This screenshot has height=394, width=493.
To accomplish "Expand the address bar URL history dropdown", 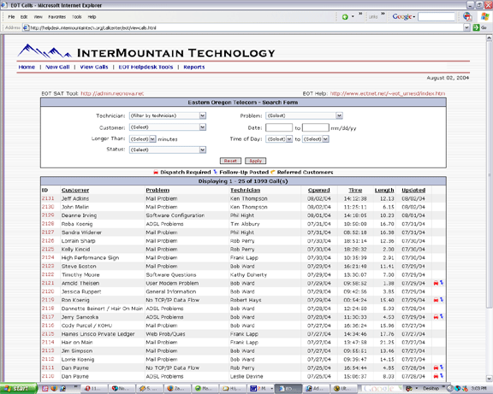I will pos(467,27).
